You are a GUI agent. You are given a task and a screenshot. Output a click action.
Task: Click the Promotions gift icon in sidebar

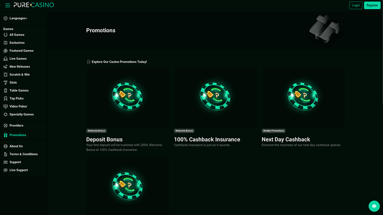[x=5, y=135]
